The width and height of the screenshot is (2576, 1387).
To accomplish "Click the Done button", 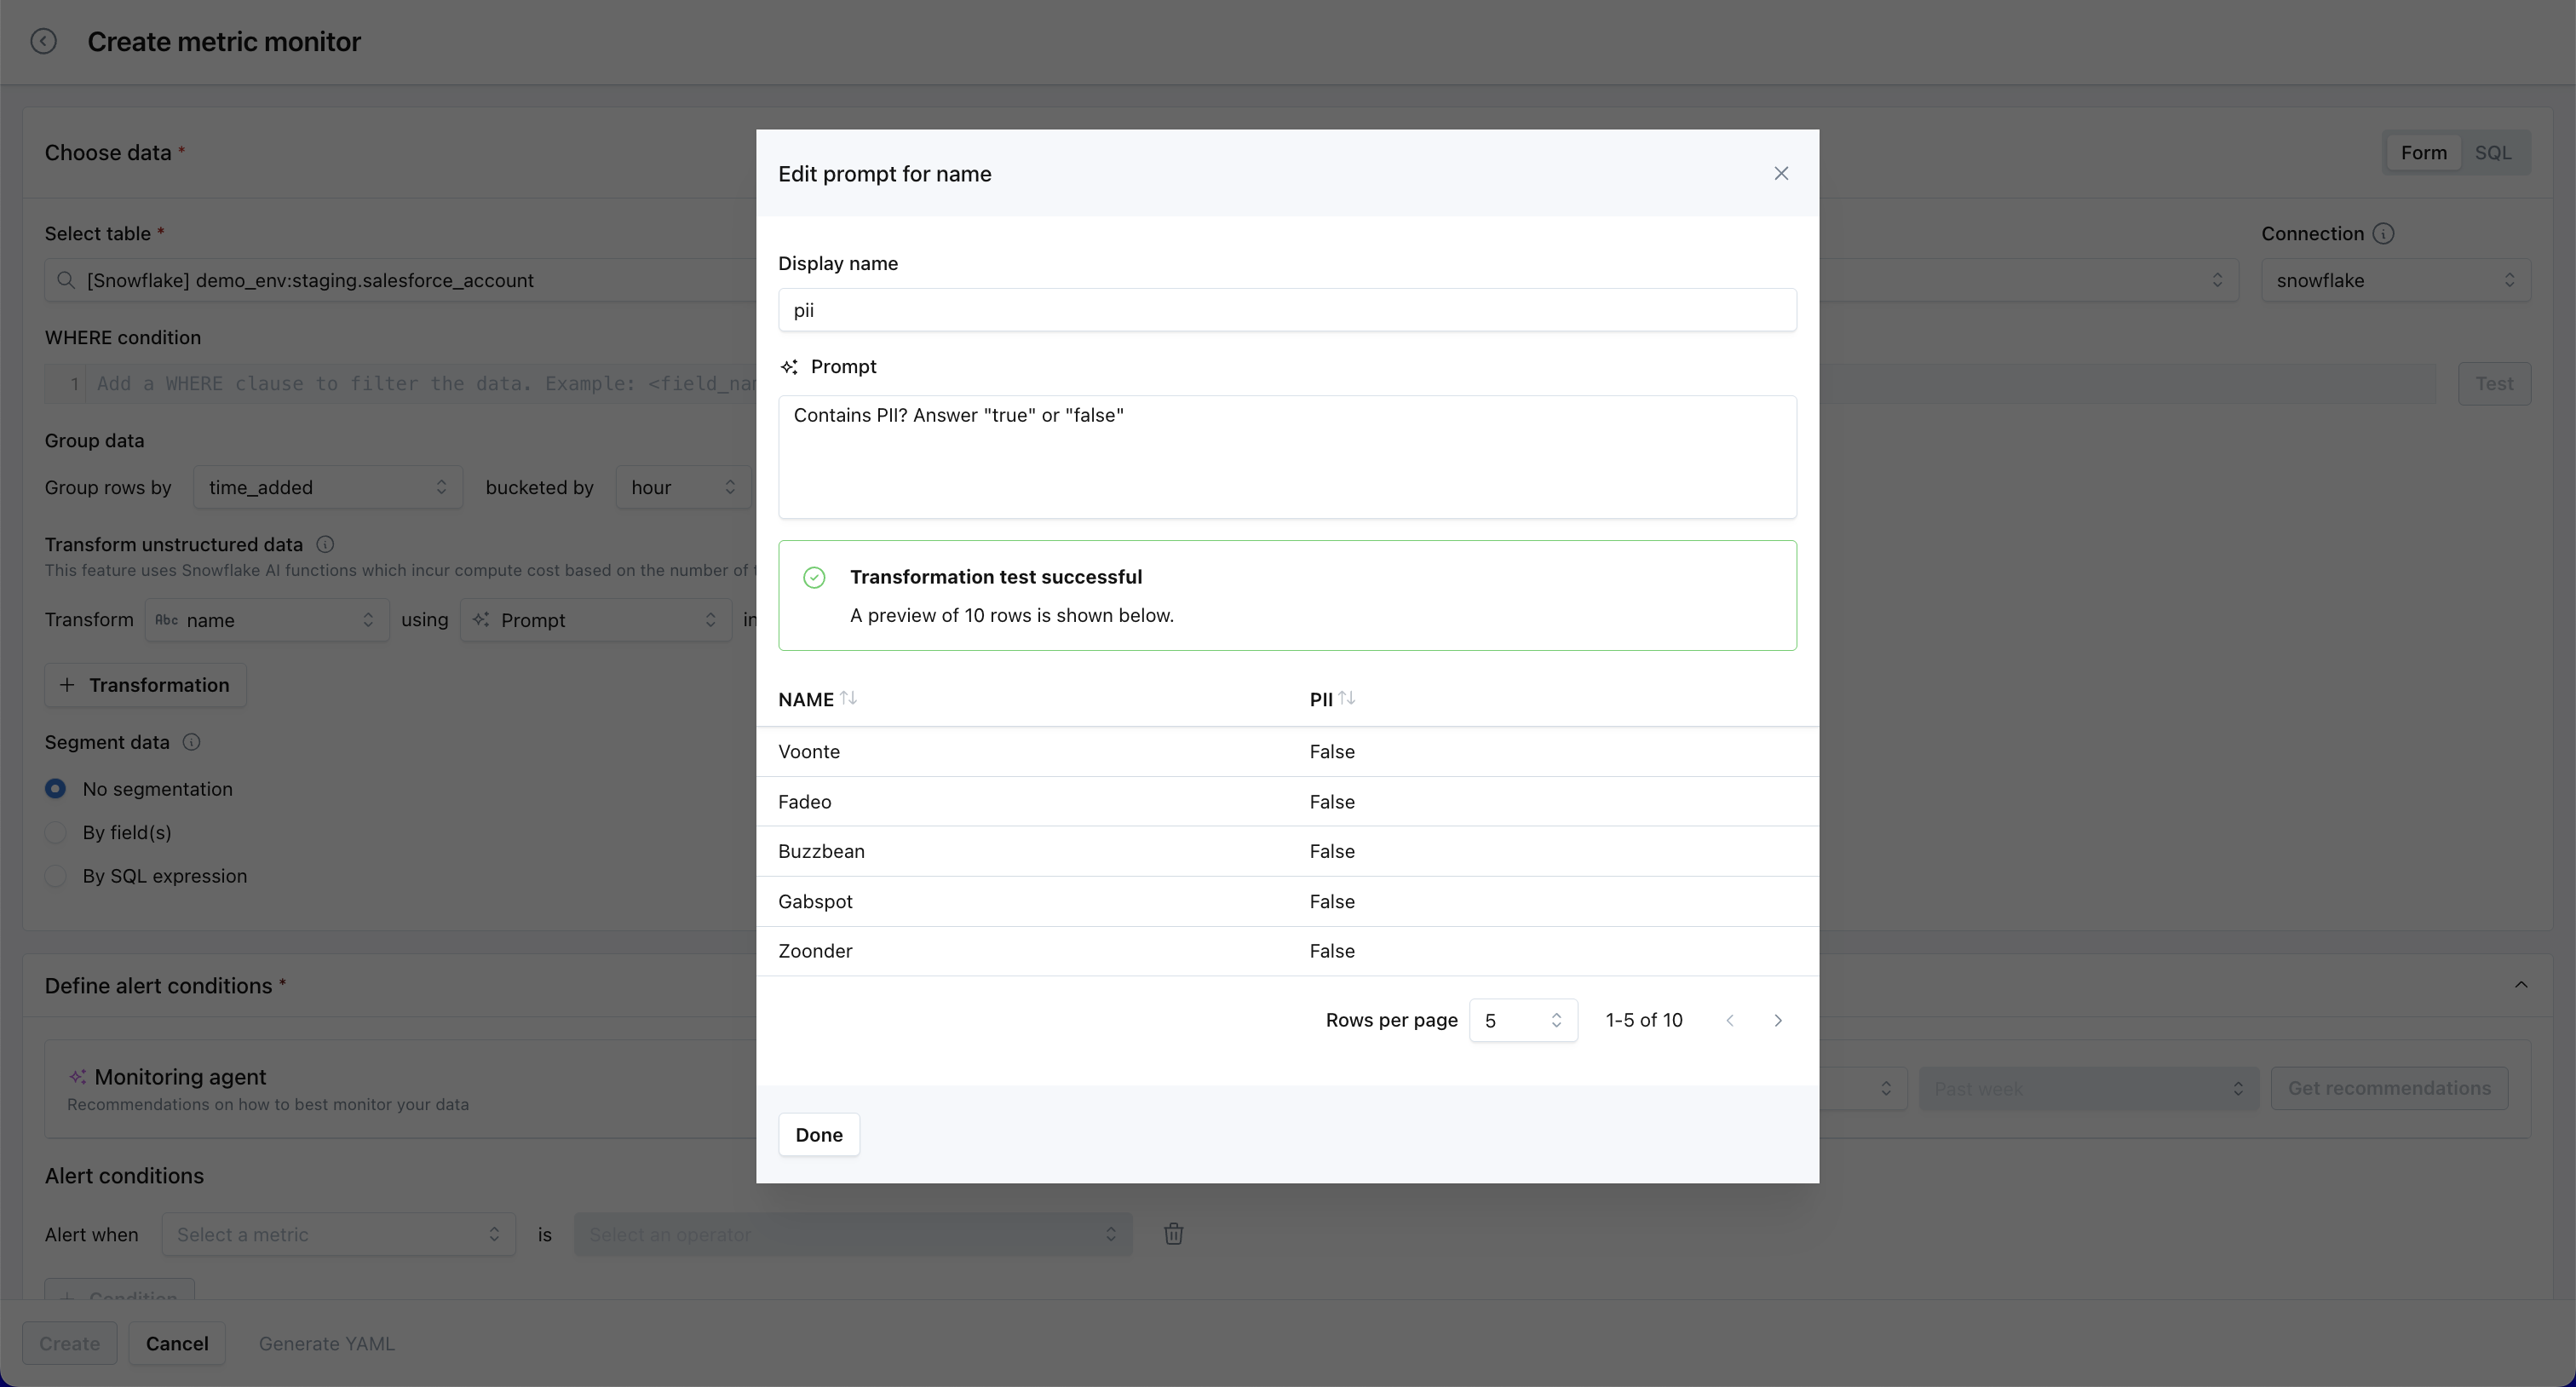I will point(819,1134).
